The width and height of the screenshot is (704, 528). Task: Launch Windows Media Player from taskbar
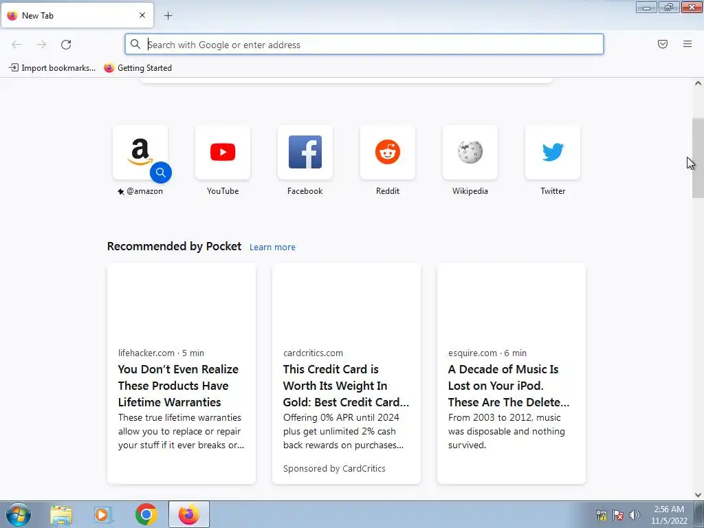tap(103, 514)
